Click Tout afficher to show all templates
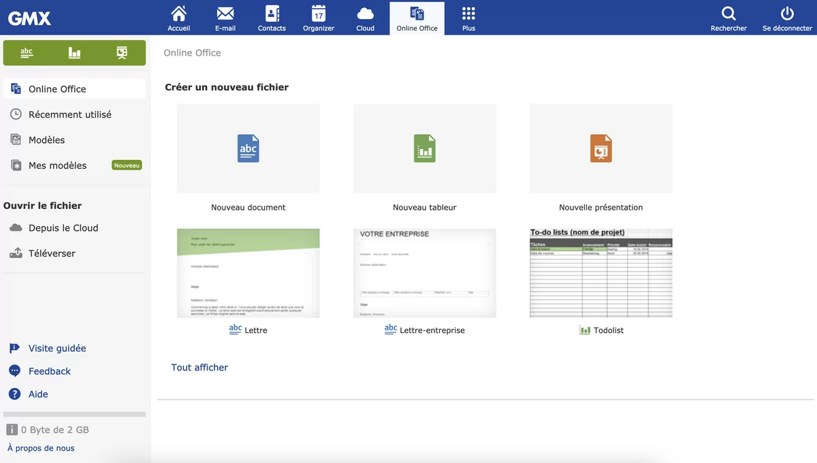Screen dimensions: 817x463 coord(199,368)
